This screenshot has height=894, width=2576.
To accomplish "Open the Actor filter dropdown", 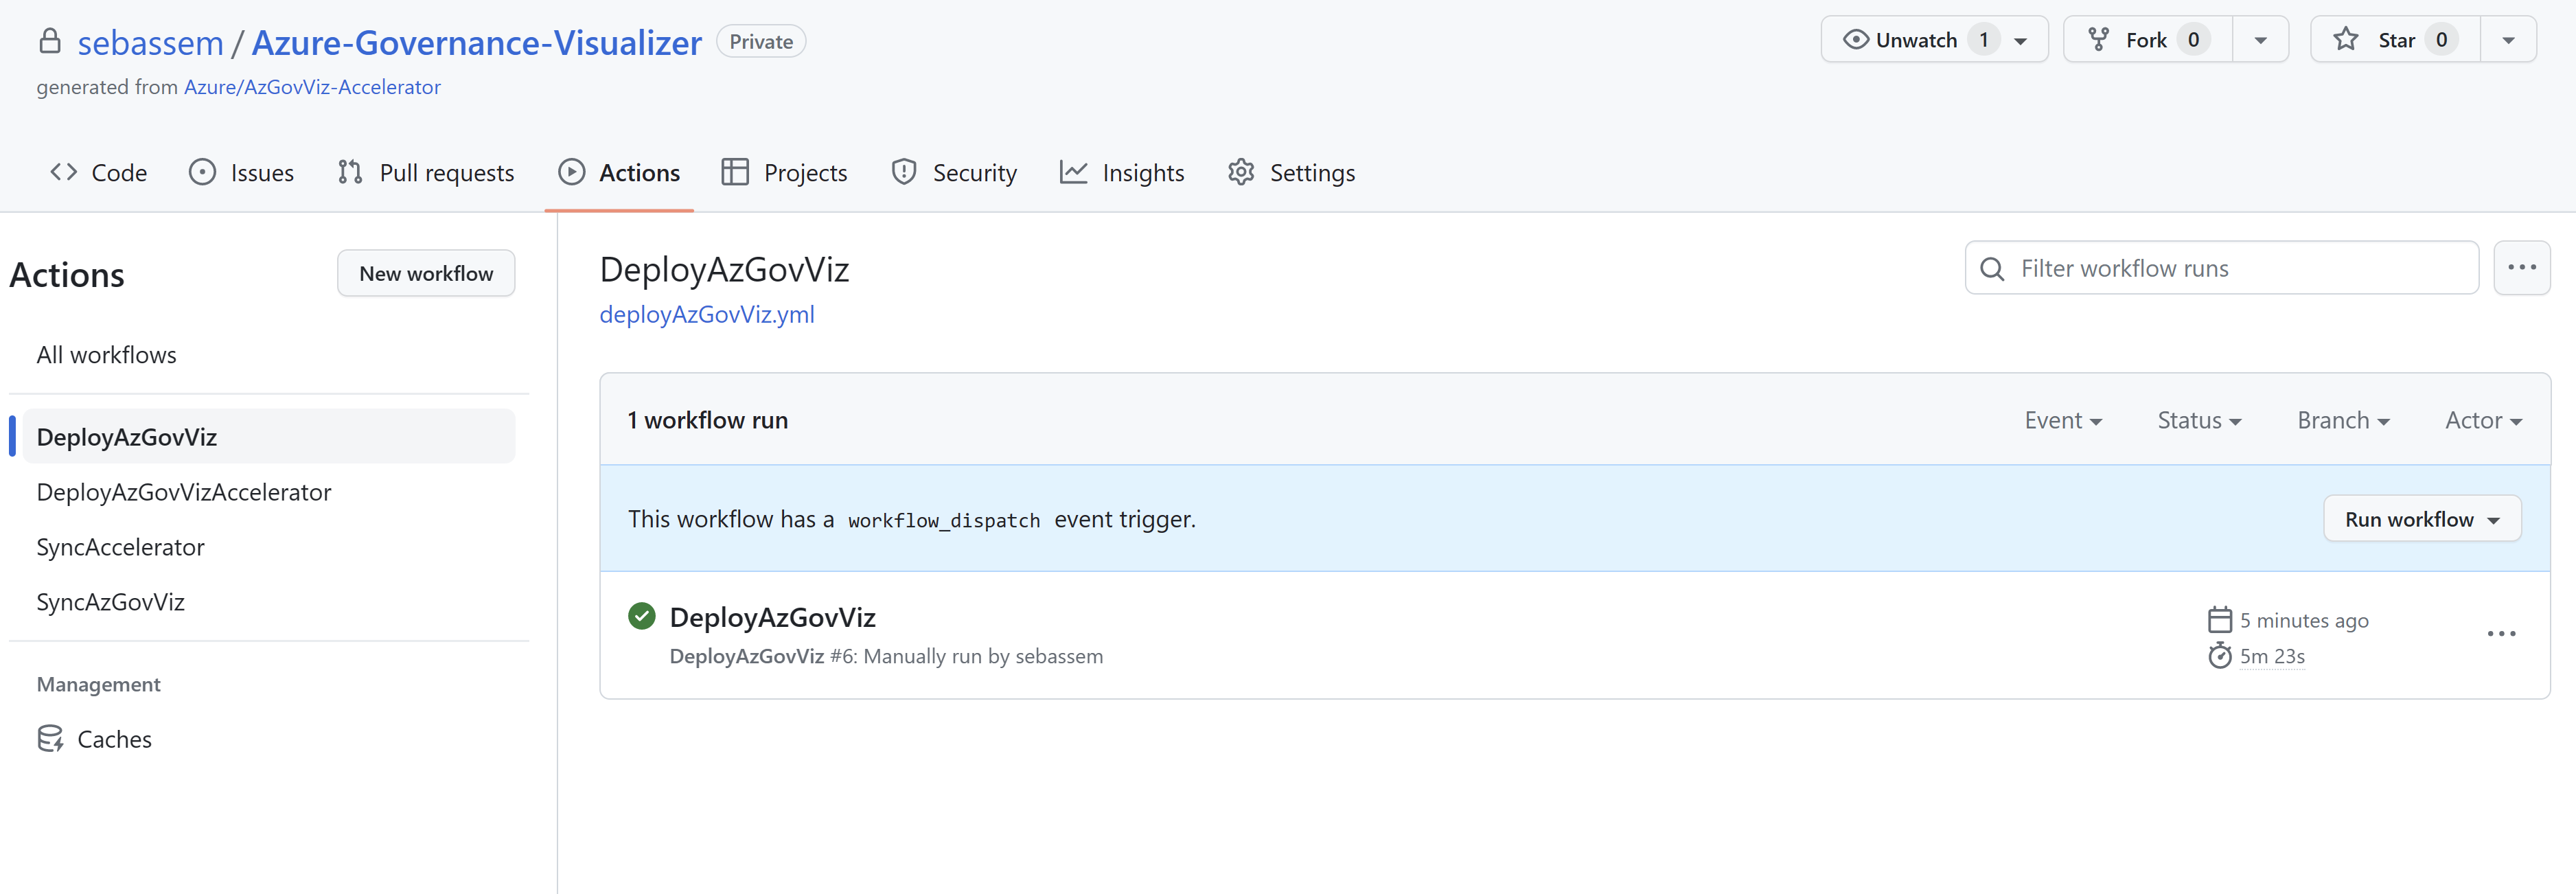I will (x=2483, y=421).
